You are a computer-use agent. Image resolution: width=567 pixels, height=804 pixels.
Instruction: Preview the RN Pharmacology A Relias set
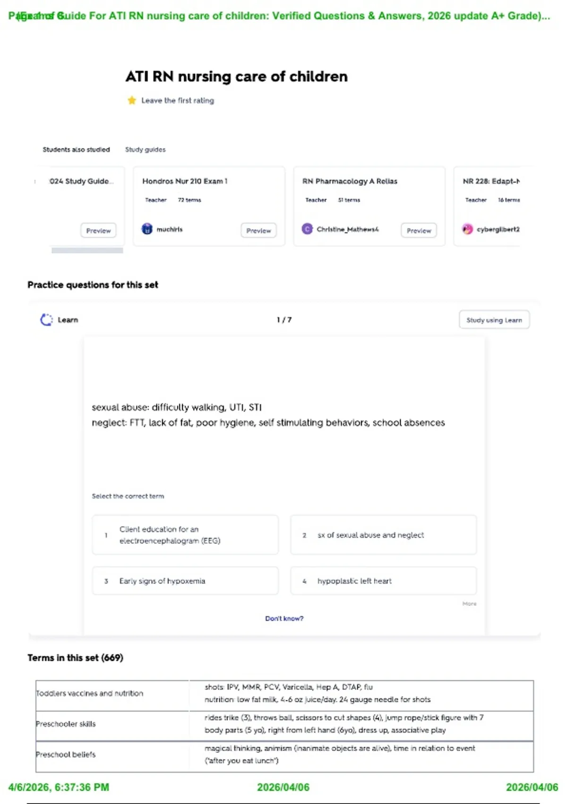point(419,230)
